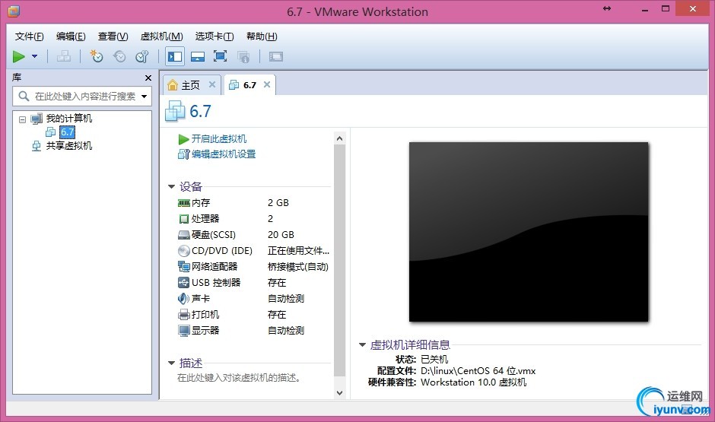
Task: Click the Unity mode toolbar icon
Action: pos(243,56)
